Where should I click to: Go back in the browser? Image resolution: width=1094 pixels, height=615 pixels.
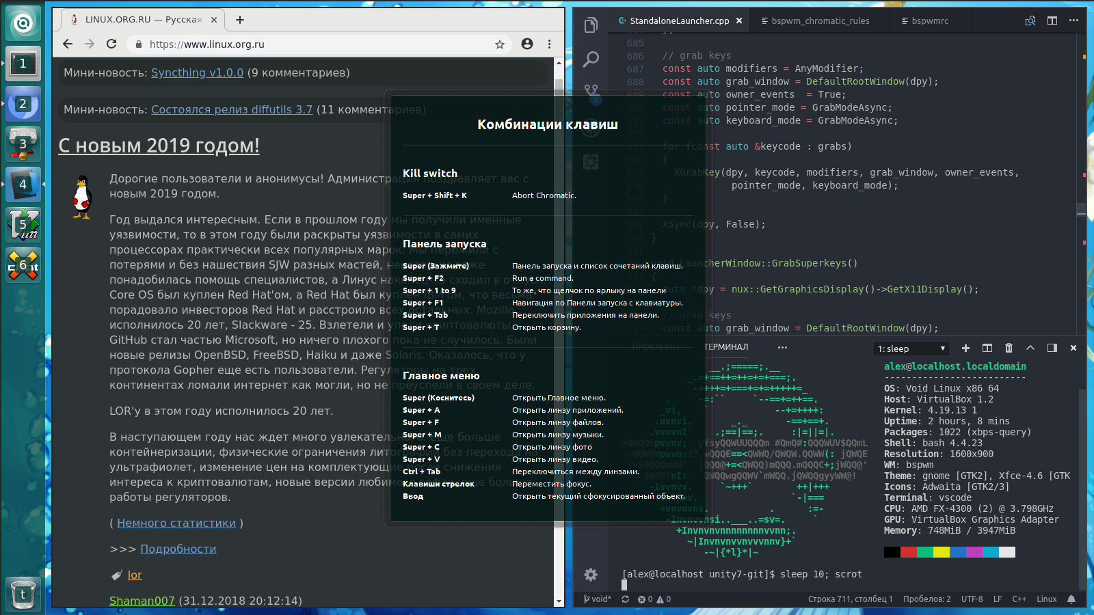[x=67, y=44]
